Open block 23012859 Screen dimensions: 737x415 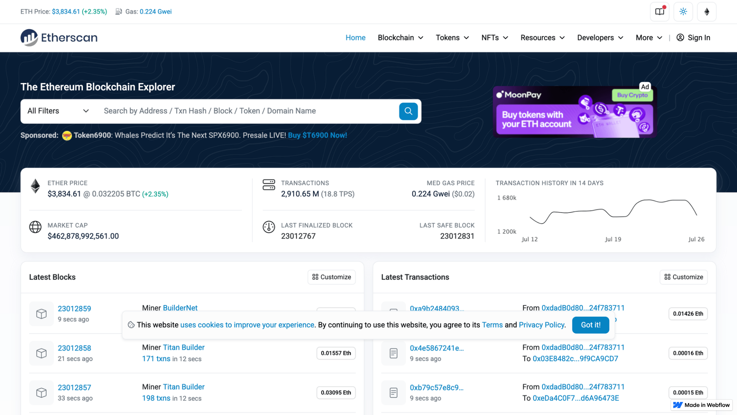(74, 309)
